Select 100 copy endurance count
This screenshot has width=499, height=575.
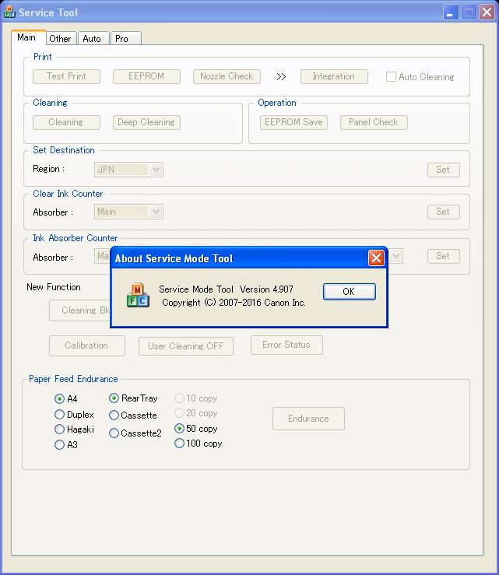click(x=180, y=444)
